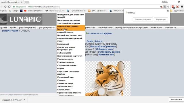Open the (99+) Одноклассники bookmark

pyautogui.click(x=98, y=11)
